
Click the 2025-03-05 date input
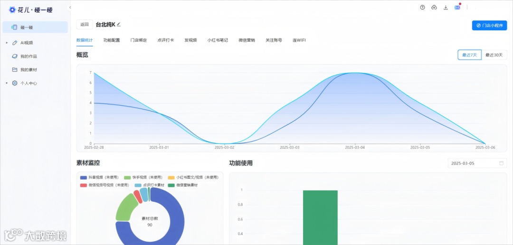[477, 163]
